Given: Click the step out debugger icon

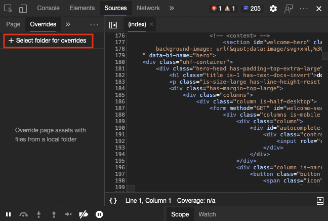Looking at the screenshot, I should point(54,214).
